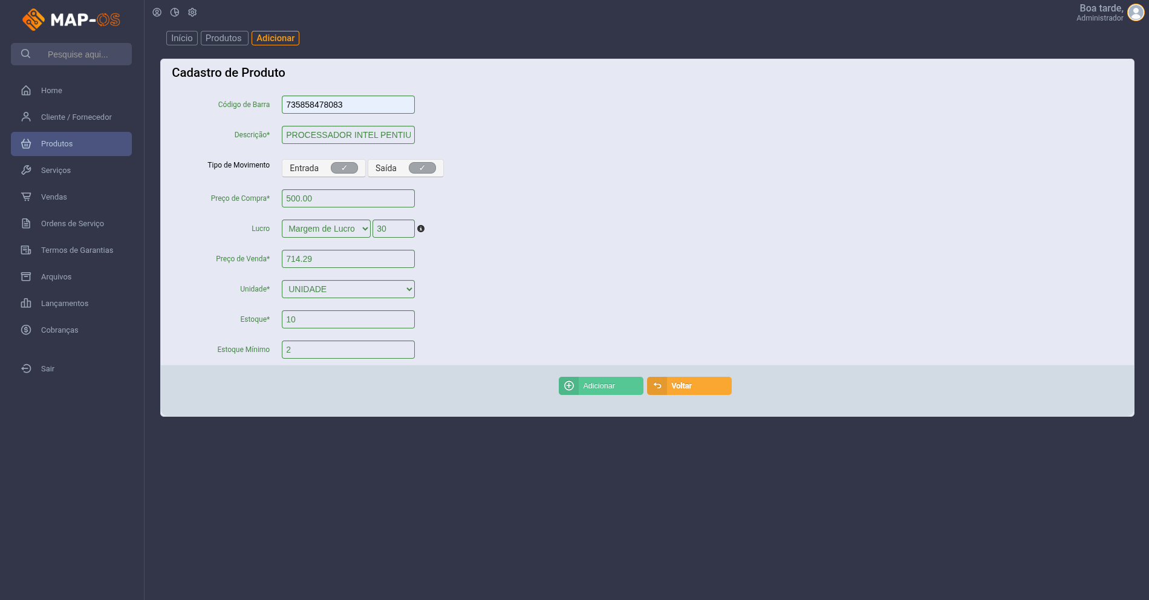The width and height of the screenshot is (1149, 600).
Task: Open Cobranças menu item
Action: pyautogui.click(x=71, y=330)
